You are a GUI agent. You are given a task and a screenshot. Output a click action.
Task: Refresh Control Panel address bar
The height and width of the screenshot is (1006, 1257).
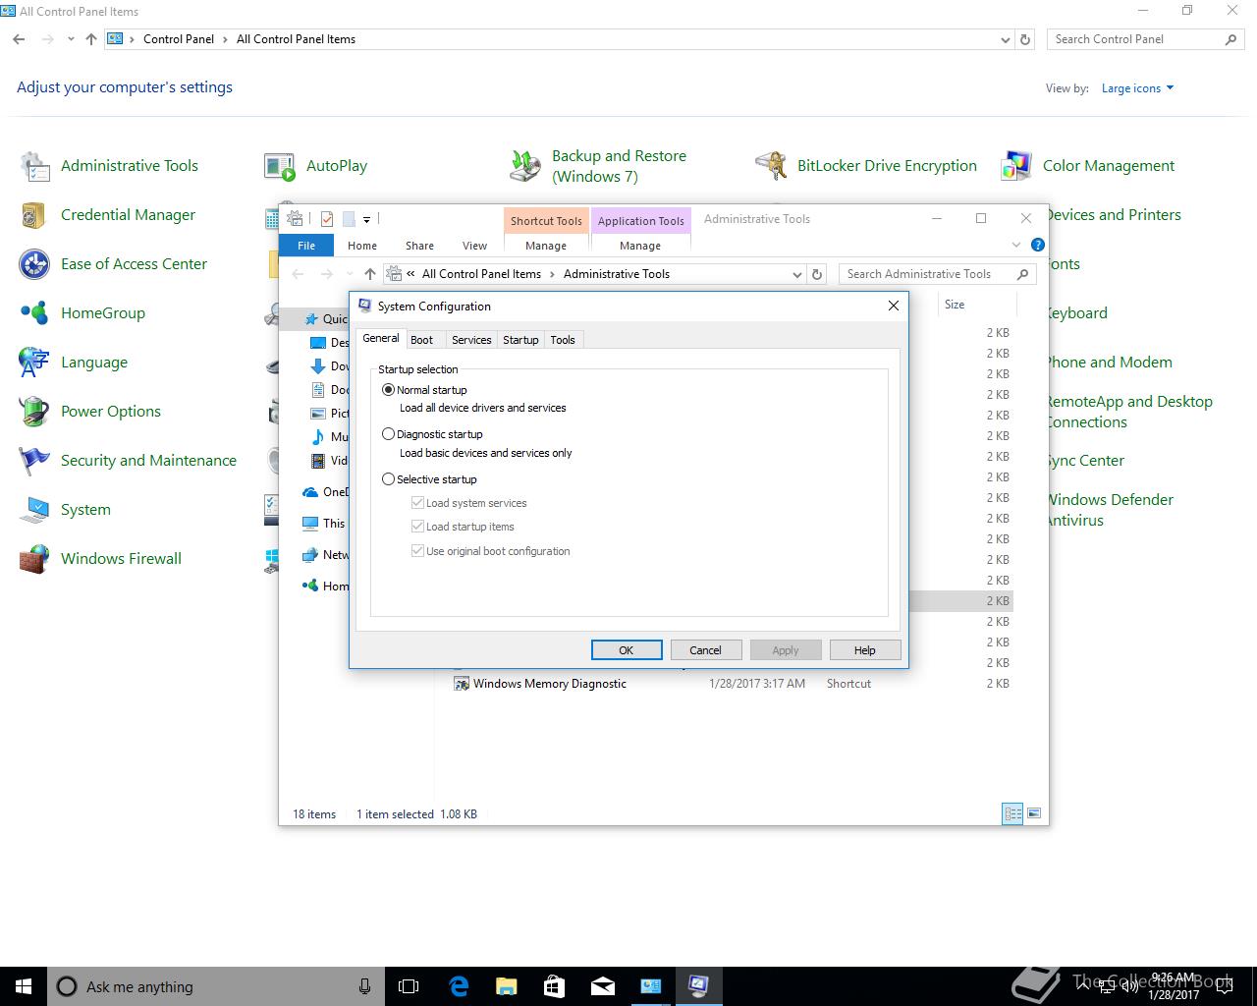1025,39
